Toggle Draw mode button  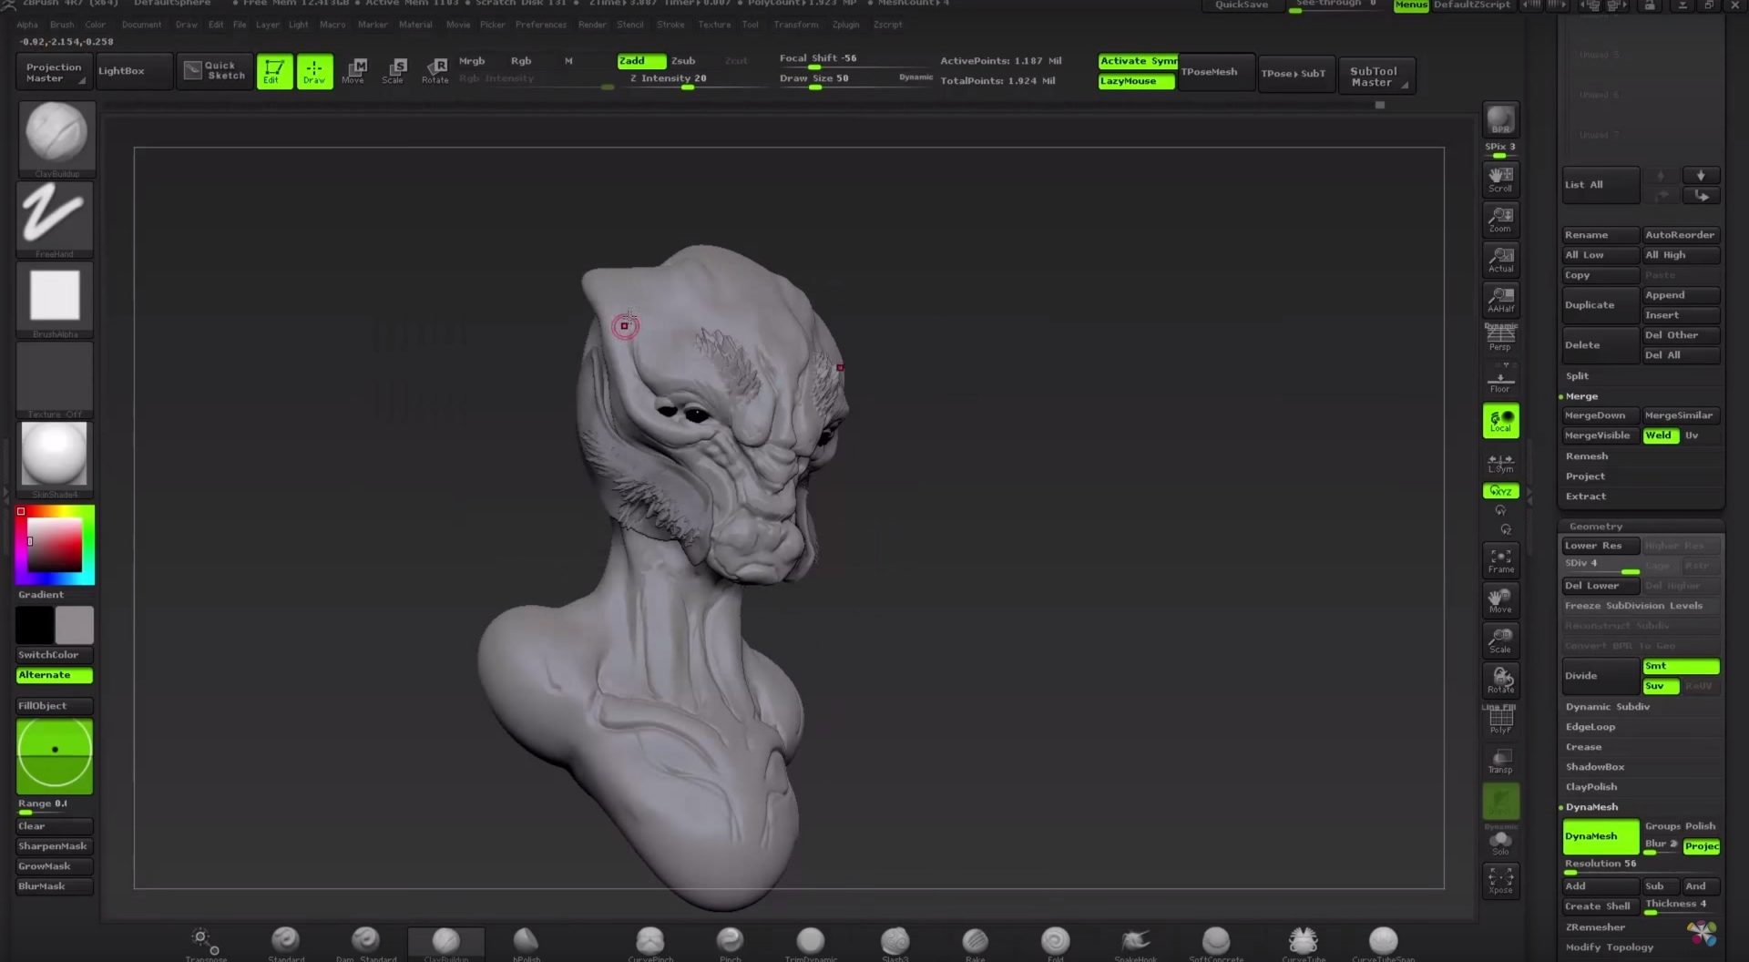[314, 71]
